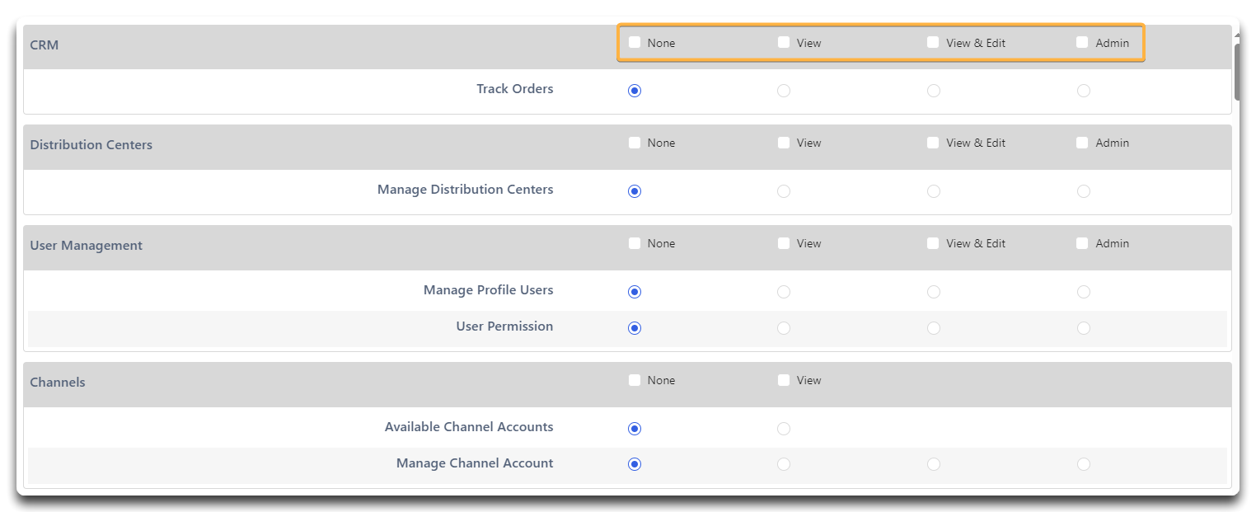Select None for Manage Profile Users
The image size is (1256, 512).
tap(635, 292)
